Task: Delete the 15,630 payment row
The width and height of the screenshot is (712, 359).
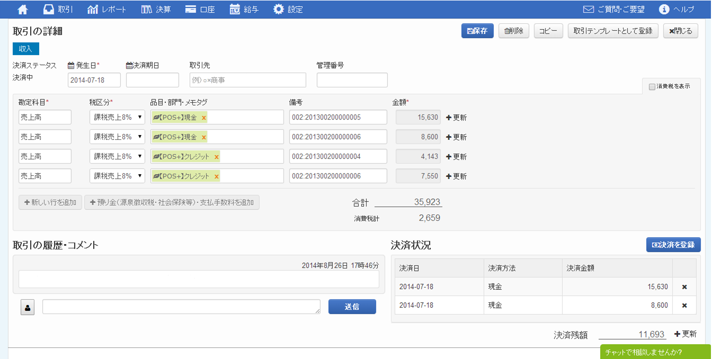Action: tap(684, 287)
